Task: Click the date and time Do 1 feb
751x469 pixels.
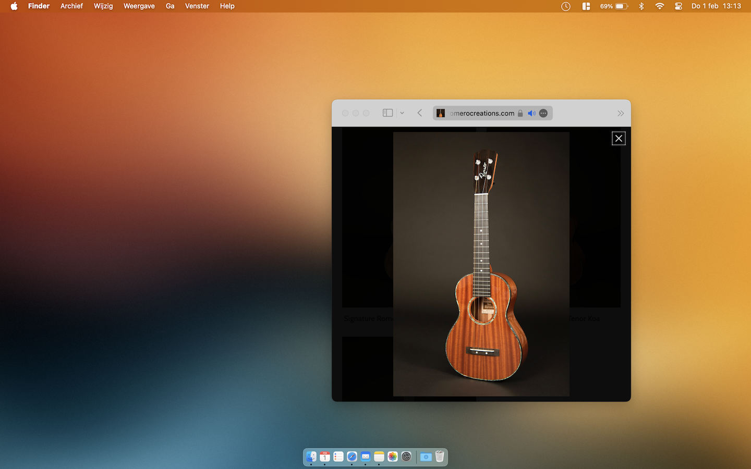Action: click(716, 6)
